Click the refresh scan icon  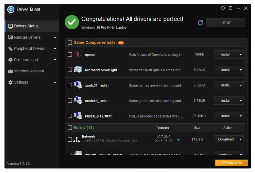200,23
